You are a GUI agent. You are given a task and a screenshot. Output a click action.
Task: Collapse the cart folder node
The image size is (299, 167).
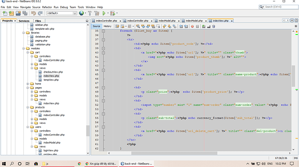pos(28,52)
